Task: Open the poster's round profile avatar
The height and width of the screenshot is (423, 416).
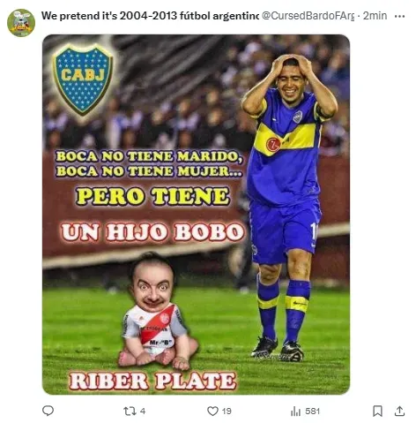Action: click(x=21, y=23)
